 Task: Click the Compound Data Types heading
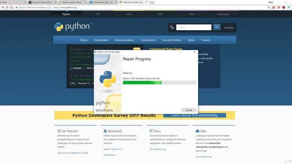pos(166,49)
